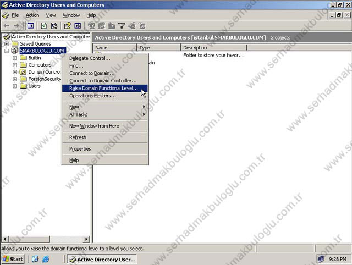Open the New submenu arrow
Screen dimensions: 352x265
[x=144, y=107]
